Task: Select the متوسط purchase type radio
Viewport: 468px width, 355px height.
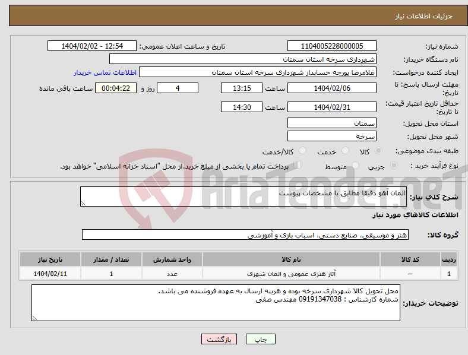Action: [355, 166]
